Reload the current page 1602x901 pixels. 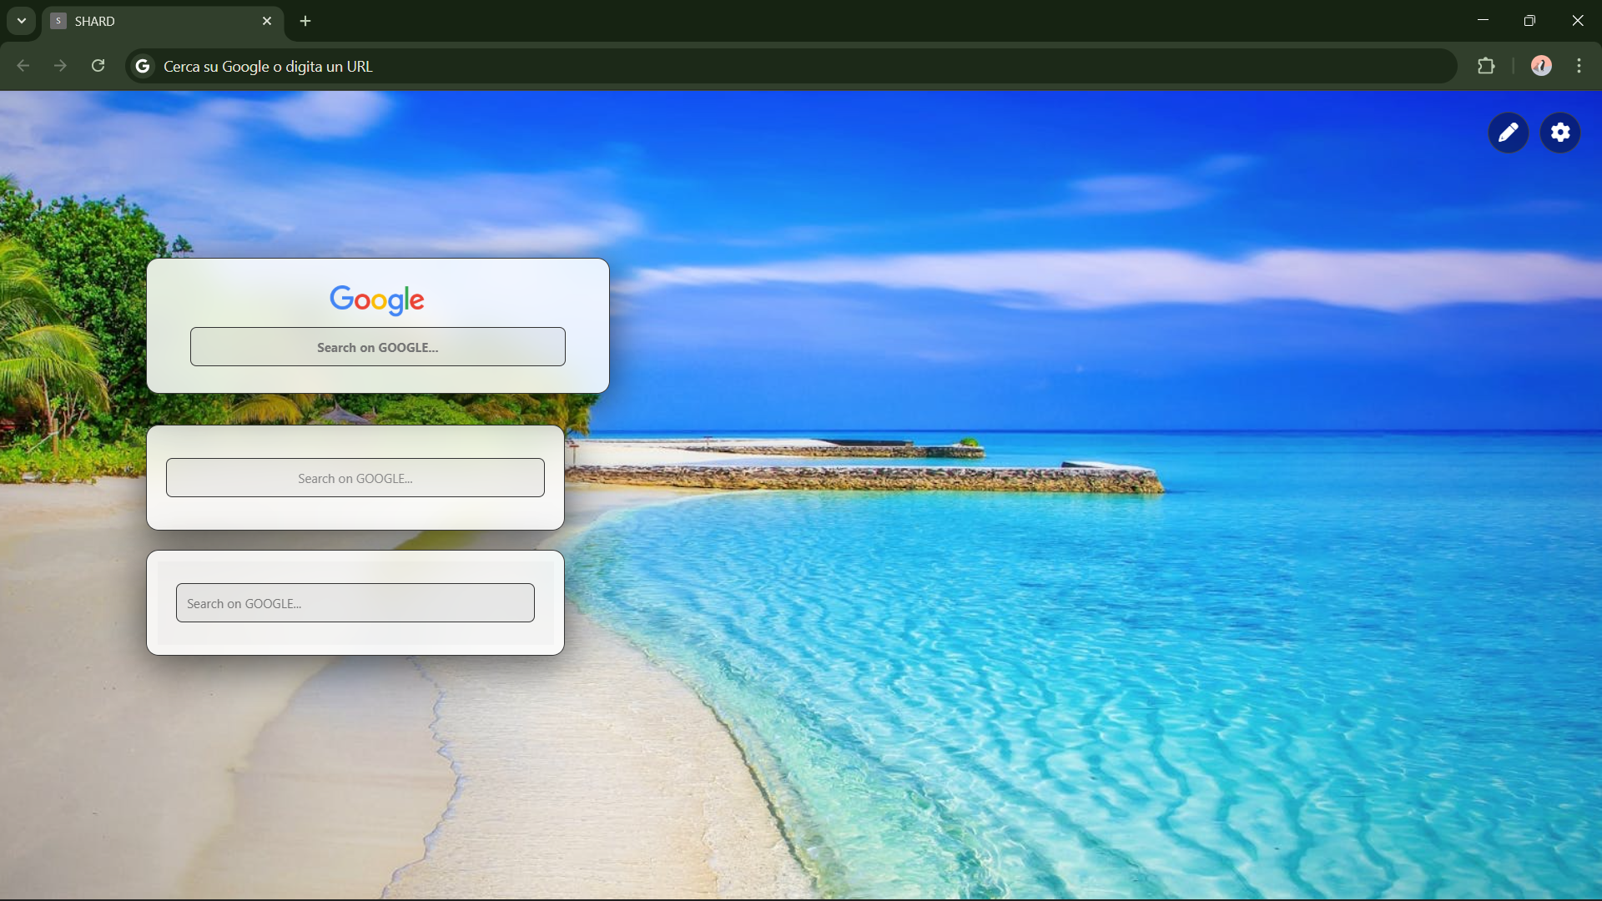click(x=98, y=66)
